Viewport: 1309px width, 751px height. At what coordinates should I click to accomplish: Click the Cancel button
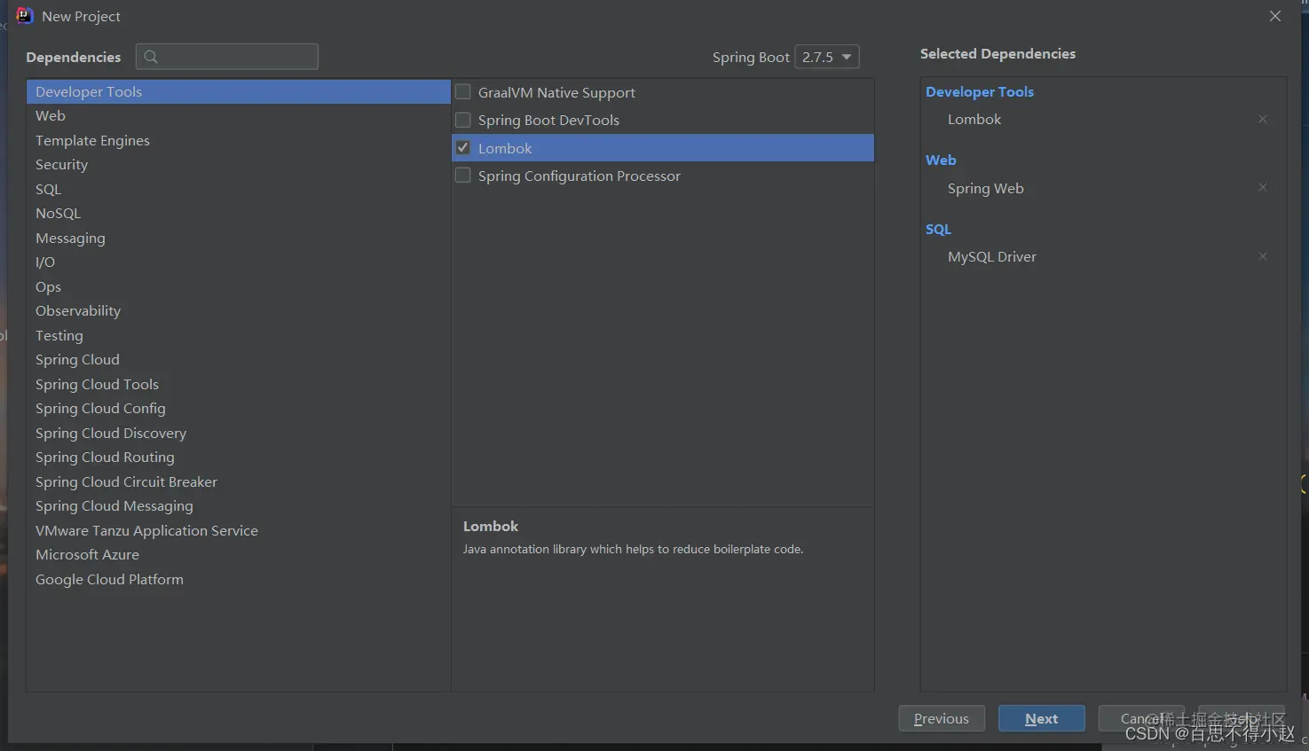(1141, 718)
